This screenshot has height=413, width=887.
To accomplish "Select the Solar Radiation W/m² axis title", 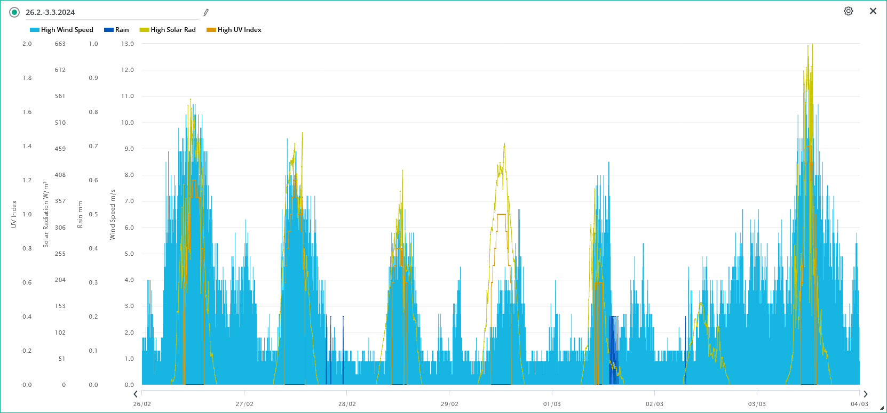I will pyautogui.click(x=46, y=214).
